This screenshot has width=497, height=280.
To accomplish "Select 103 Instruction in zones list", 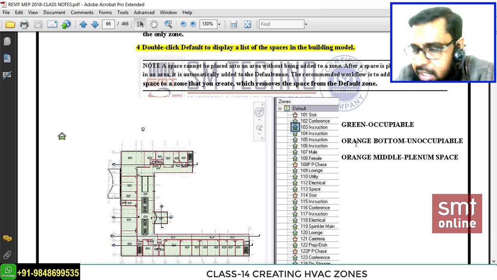I will click(314, 127).
